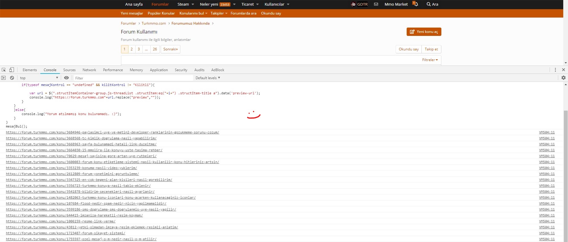Click the eye live expression icon
Viewport: 568px width, 242px height.
coord(66,78)
